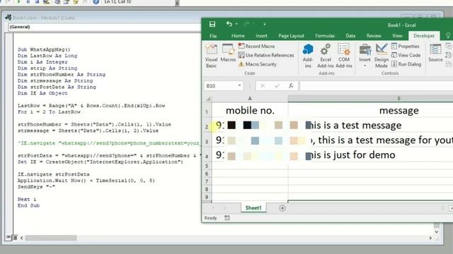Switch to Procedure View in the VBA code window

point(8,237)
